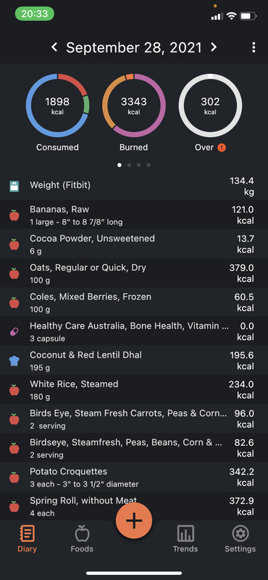The image size is (268, 580).
Task: Open the September 28, 2021 date picker
Action: coord(134,47)
